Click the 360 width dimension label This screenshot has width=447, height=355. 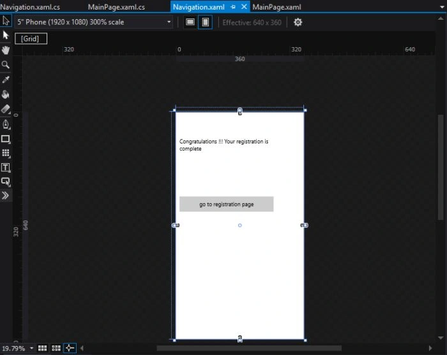239,59
